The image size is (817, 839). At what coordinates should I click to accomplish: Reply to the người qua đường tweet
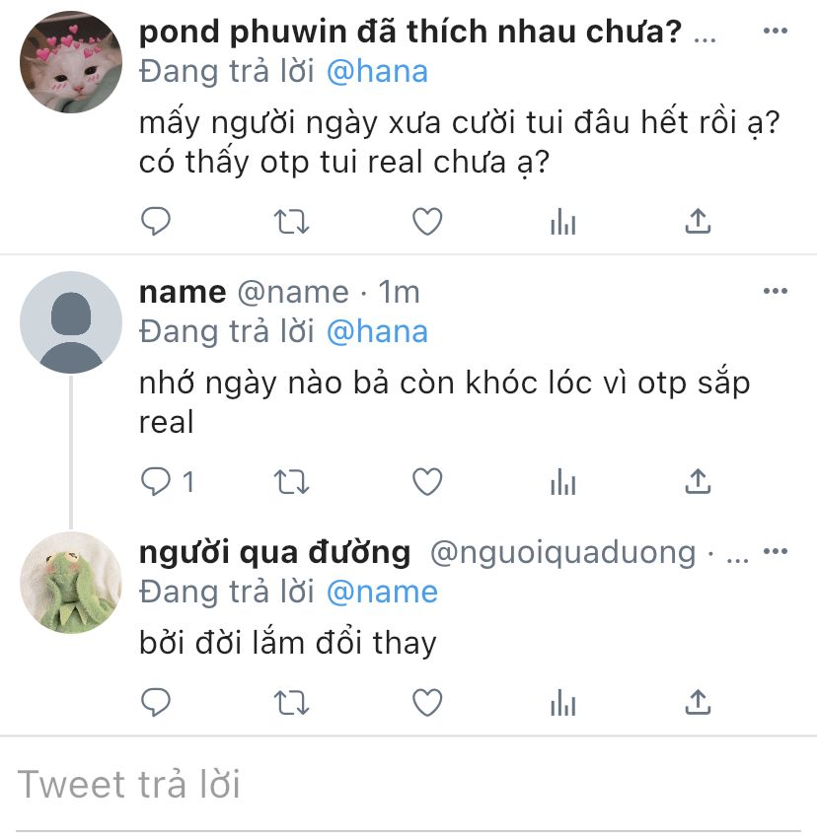pyautogui.click(x=155, y=702)
